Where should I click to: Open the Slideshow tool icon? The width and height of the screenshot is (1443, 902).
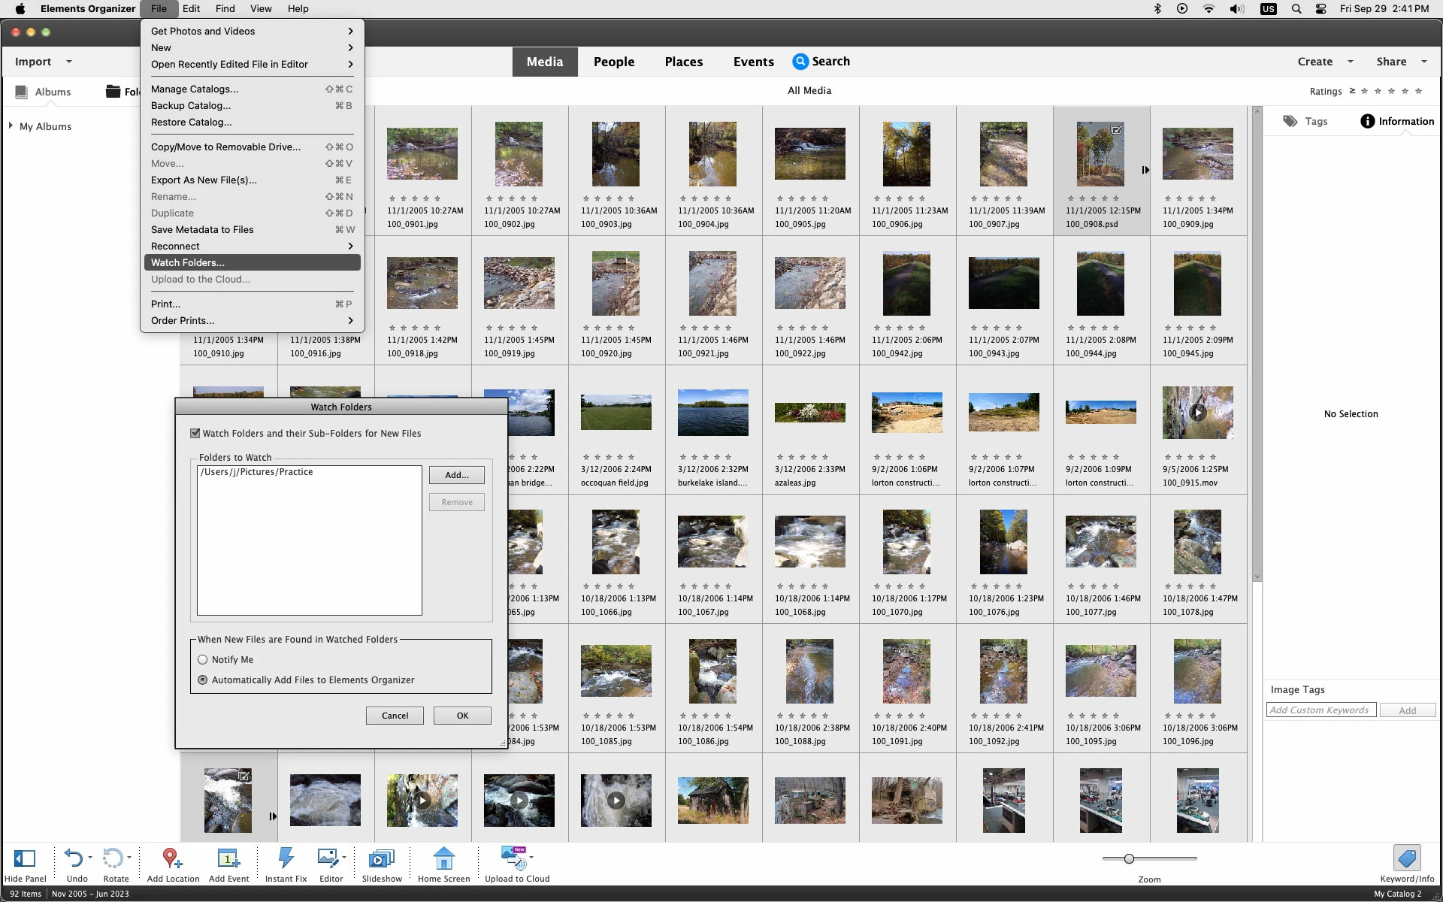click(x=382, y=858)
